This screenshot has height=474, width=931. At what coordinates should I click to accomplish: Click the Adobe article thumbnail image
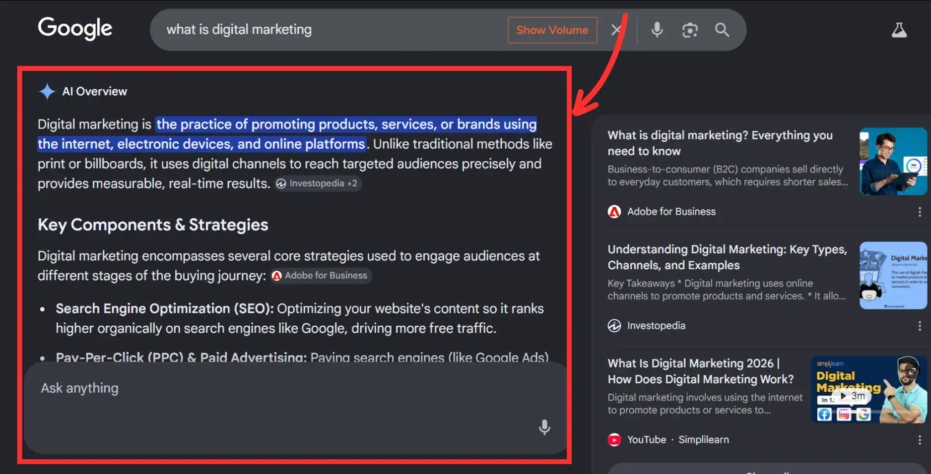pos(893,161)
